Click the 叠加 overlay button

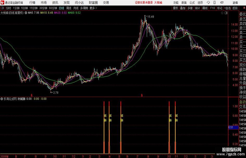[x=183, y=8]
